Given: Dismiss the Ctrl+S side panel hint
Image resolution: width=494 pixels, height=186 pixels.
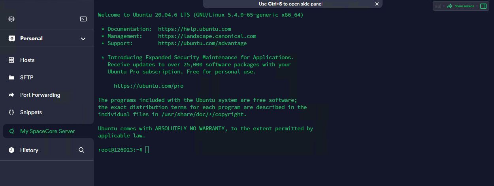Looking at the screenshot, I should coord(377,4).
